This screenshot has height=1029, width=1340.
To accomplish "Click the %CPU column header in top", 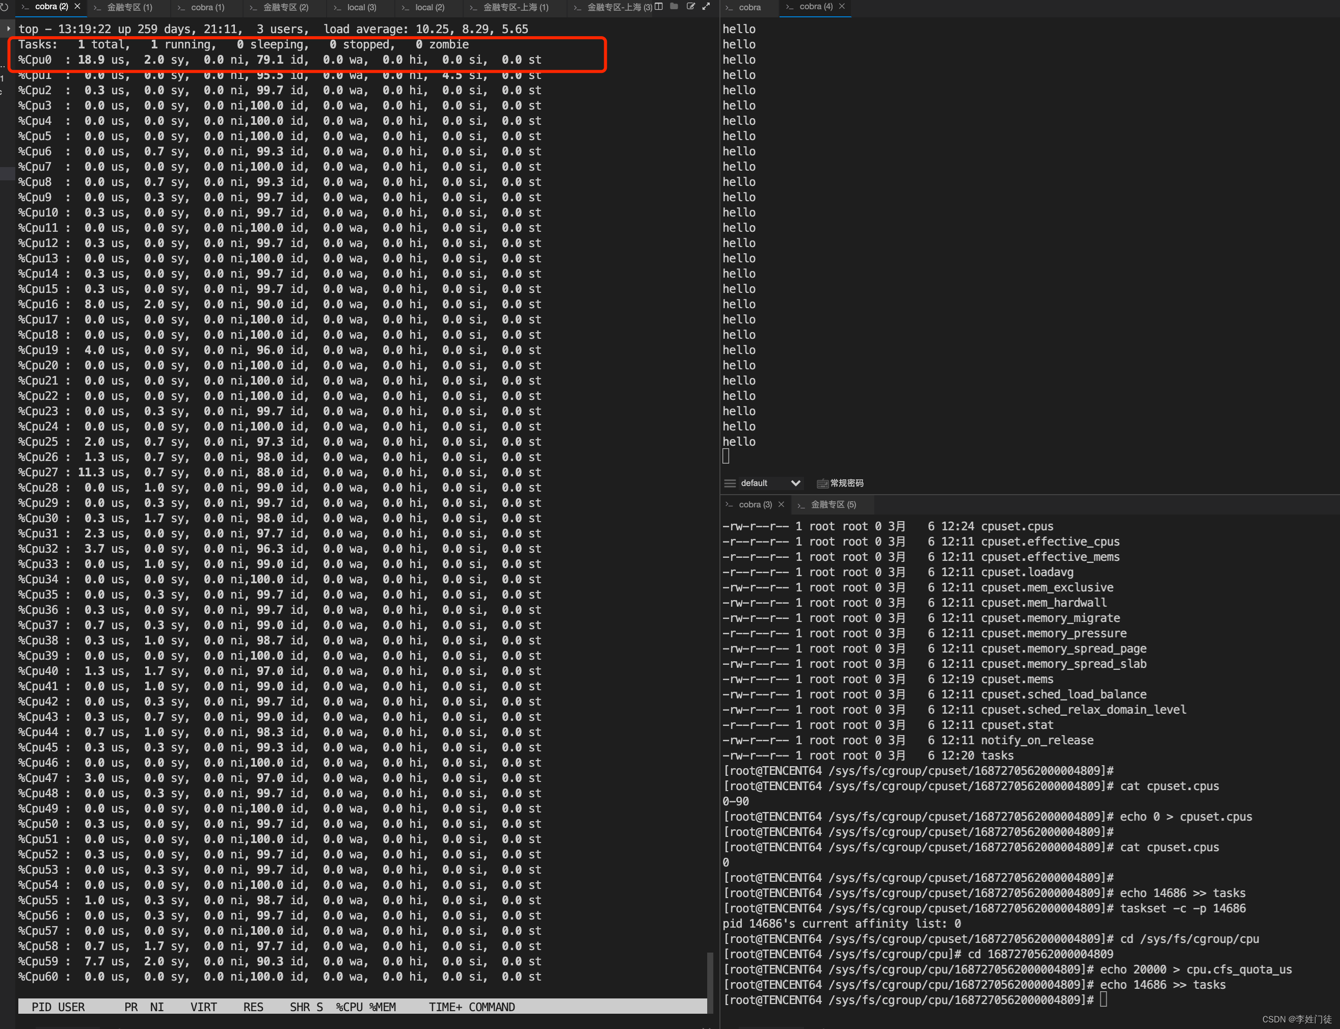I will click(x=349, y=1007).
